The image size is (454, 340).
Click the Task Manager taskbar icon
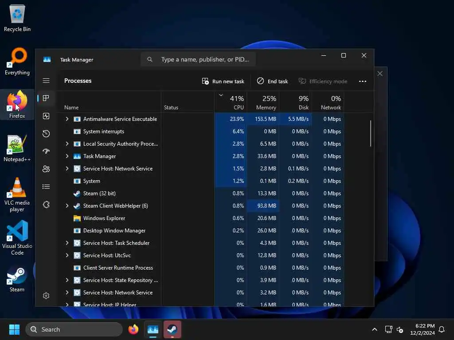(x=153, y=329)
